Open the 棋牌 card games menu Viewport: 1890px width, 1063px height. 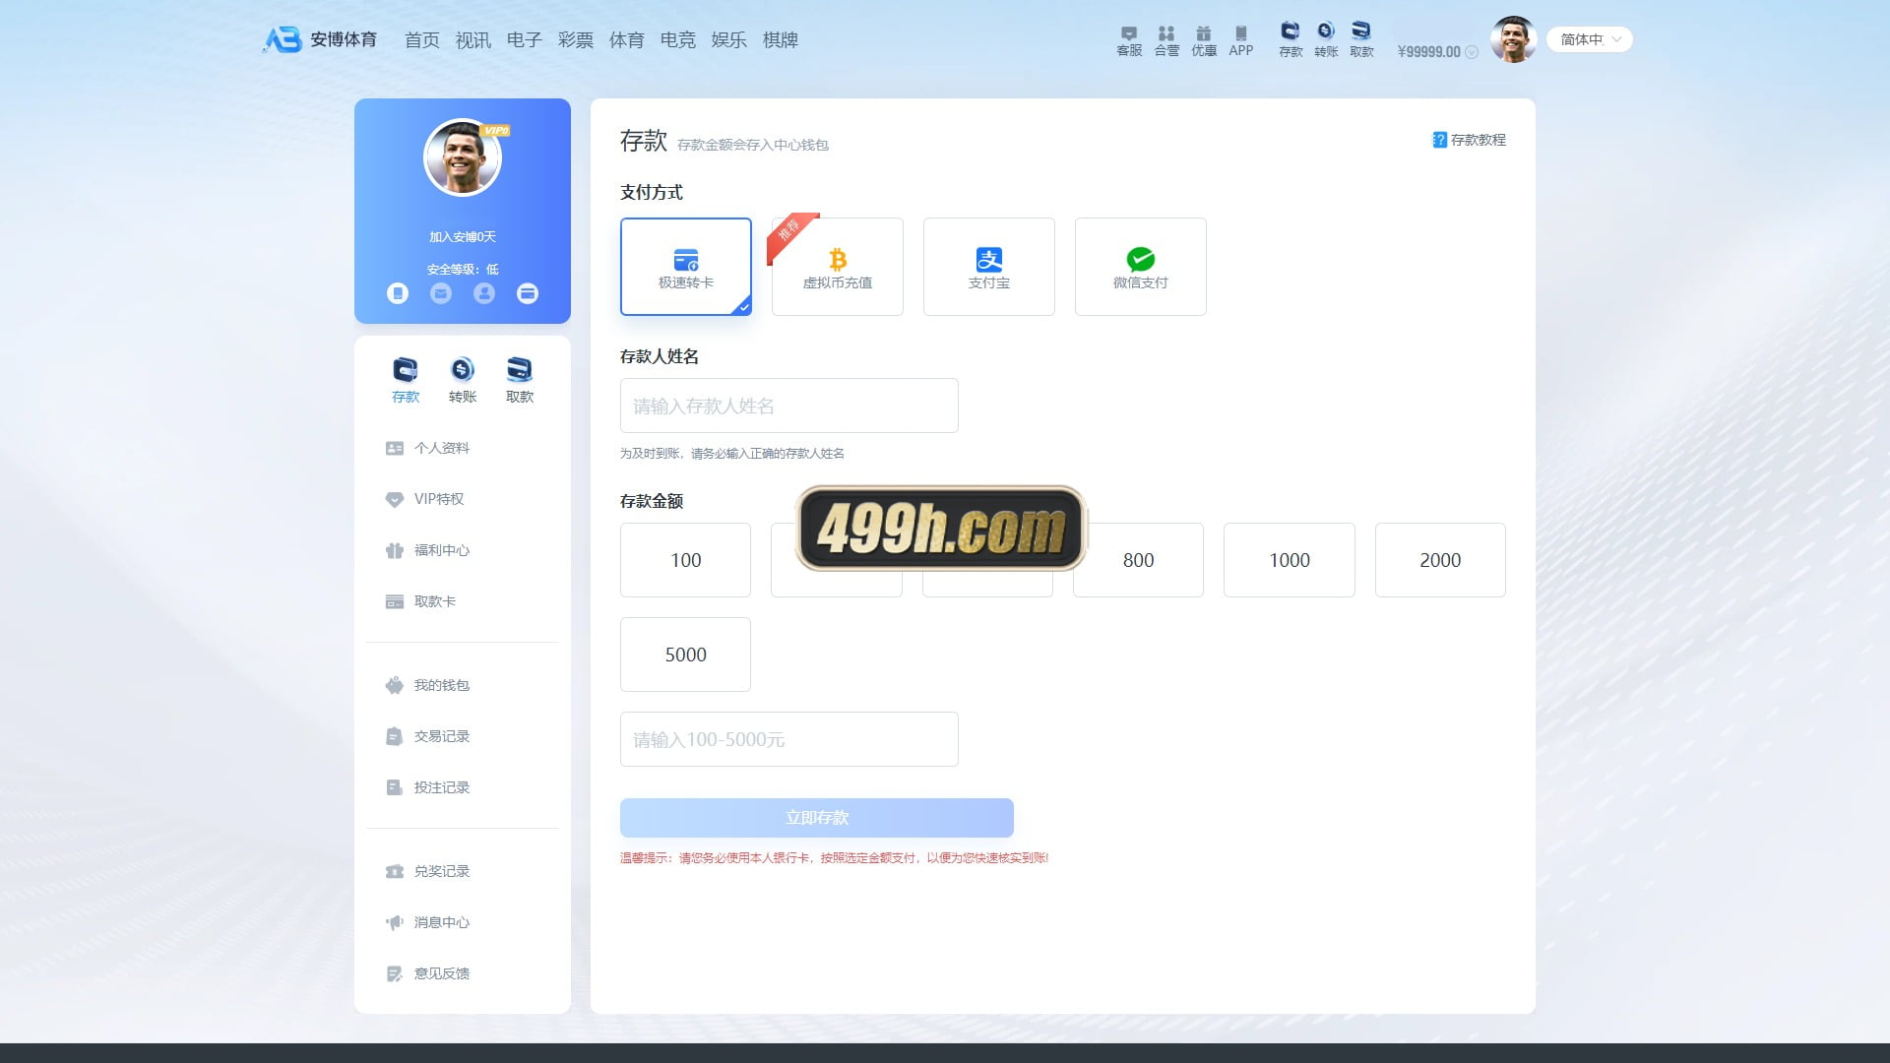coord(781,40)
